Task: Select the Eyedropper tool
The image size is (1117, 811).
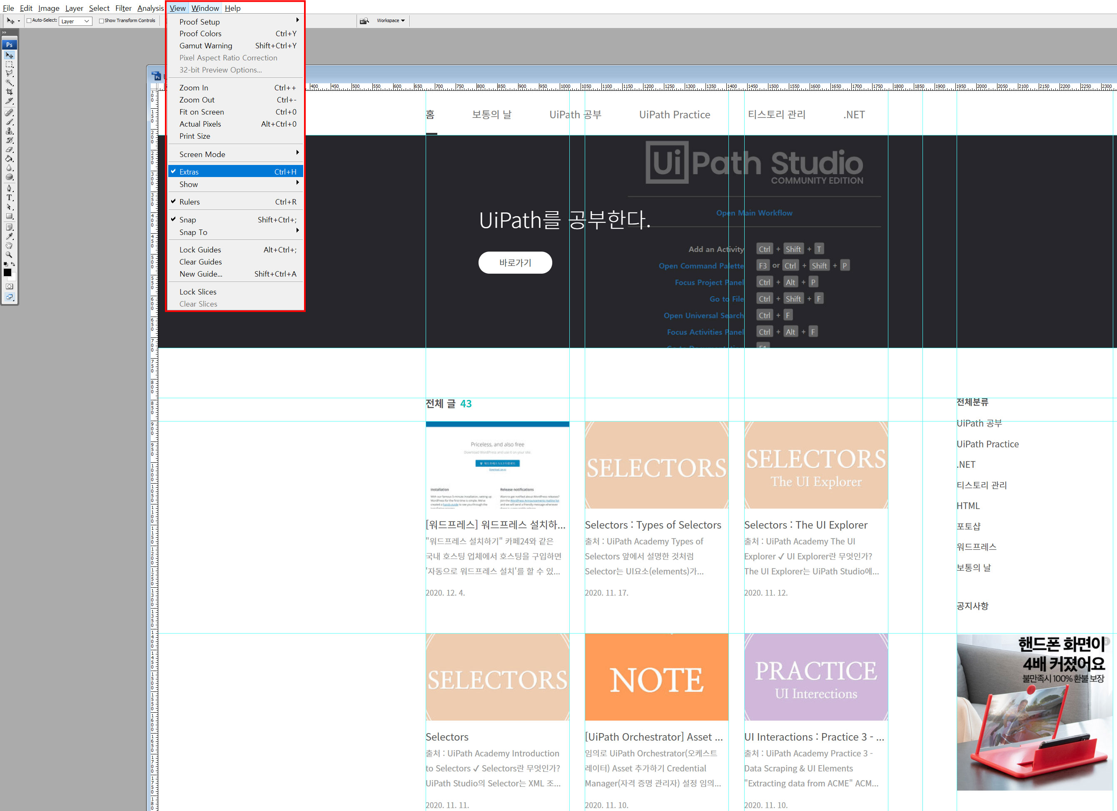Action: [9, 237]
